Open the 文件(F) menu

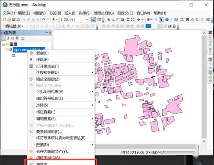pos(9,13)
